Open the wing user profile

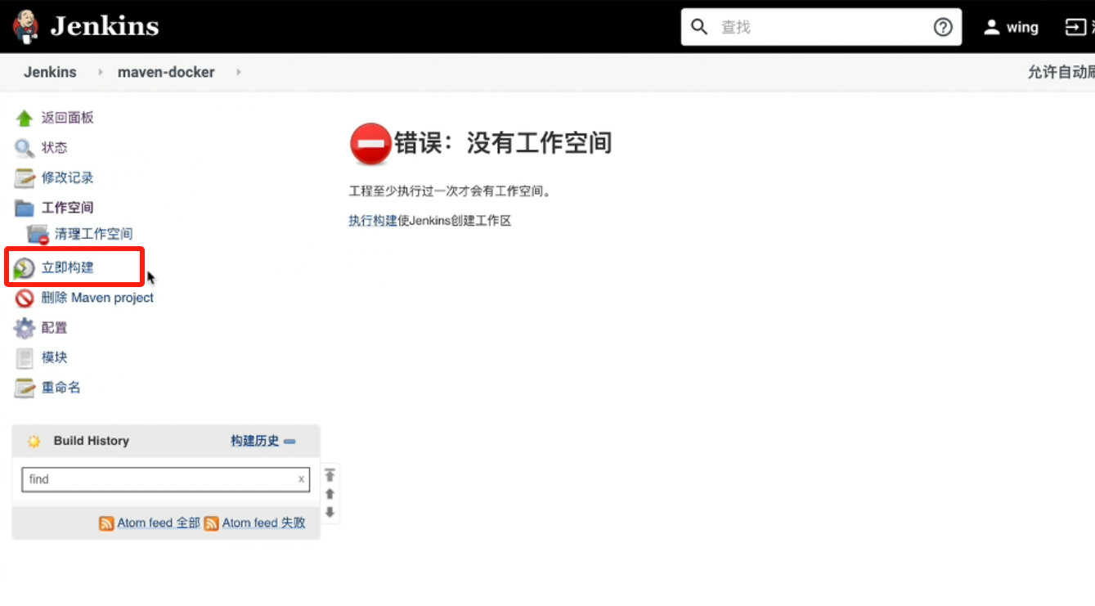click(x=1012, y=27)
